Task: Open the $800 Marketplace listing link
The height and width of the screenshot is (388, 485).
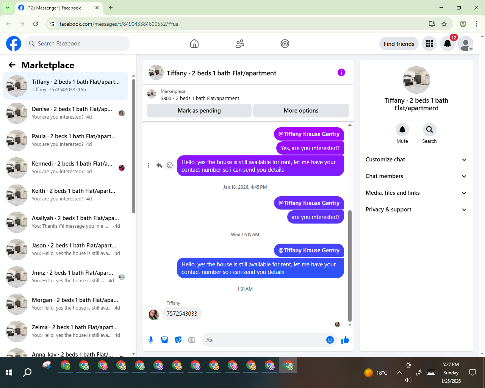Action: tap(200, 98)
